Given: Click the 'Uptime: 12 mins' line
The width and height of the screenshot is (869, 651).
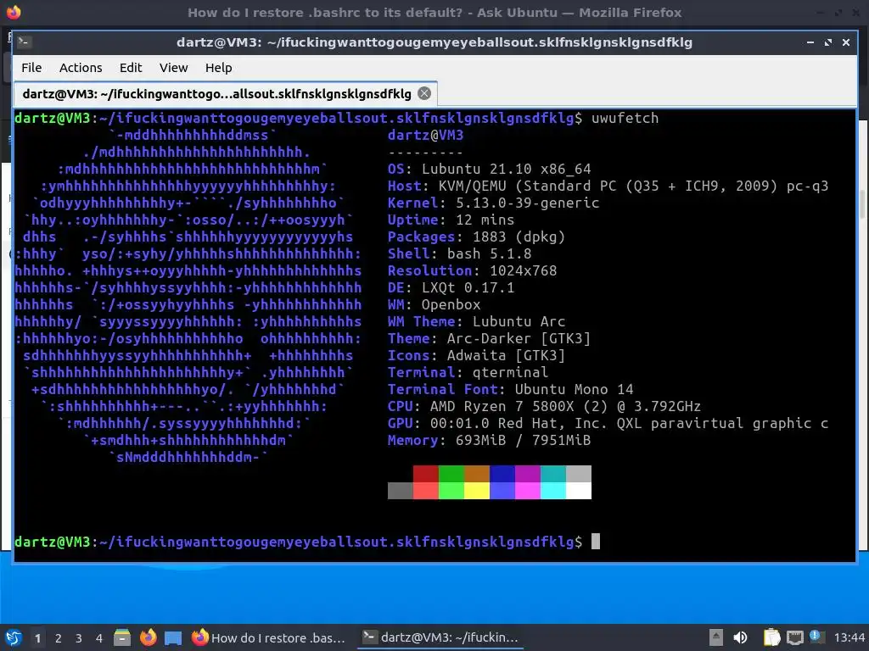Looking at the screenshot, I should click(x=451, y=220).
